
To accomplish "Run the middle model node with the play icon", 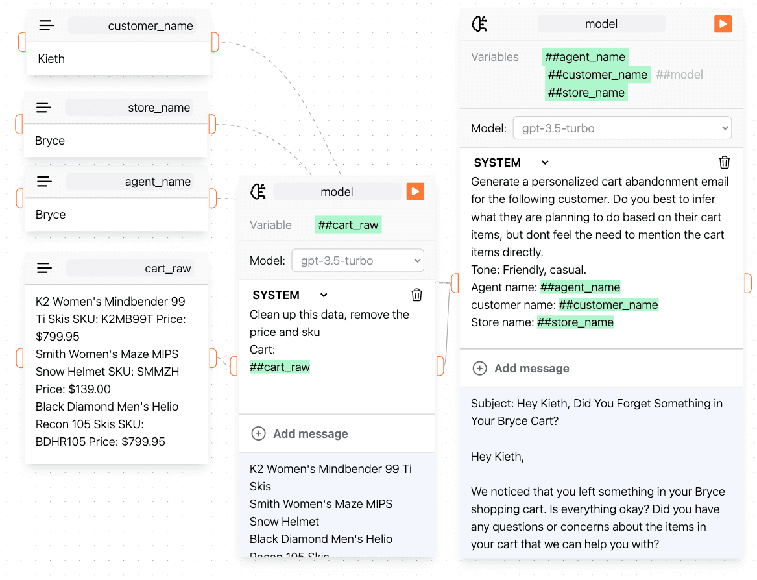I will 415,191.
